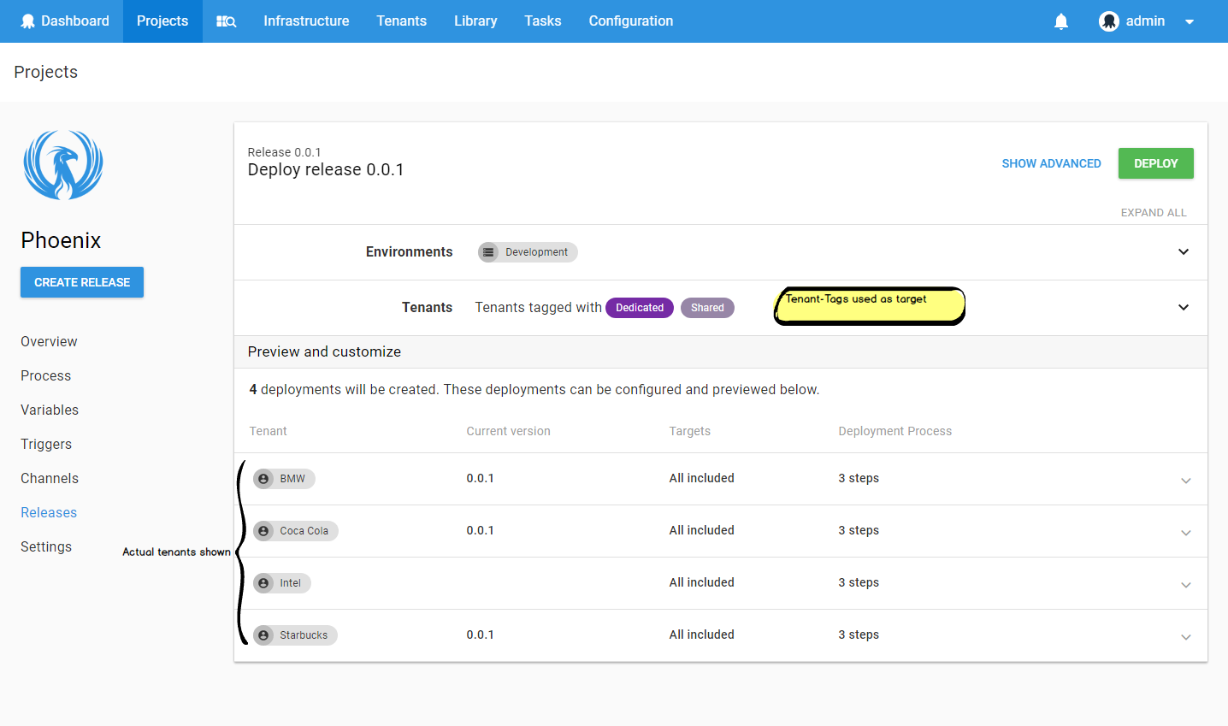The height and width of the screenshot is (726, 1228).
Task: Expand the Coca Cola deployment row
Action: (1186, 531)
